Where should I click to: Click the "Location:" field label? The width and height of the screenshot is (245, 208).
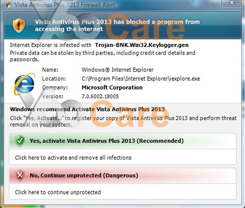(54, 78)
